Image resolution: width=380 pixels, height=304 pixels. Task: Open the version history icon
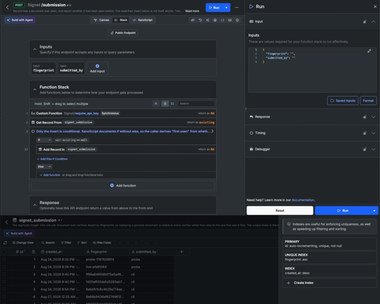(200, 20)
